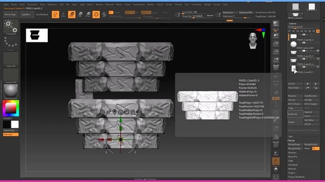
Task: Click the gizmo location marker icon
Action: pos(114,112)
